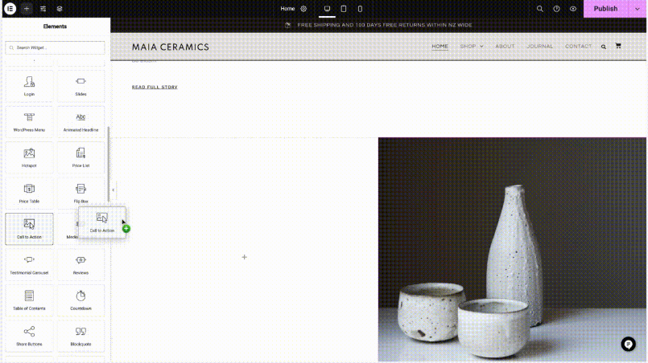648x363 pixels.
Task: Click the add element plus icon
Action: point(27,9)
